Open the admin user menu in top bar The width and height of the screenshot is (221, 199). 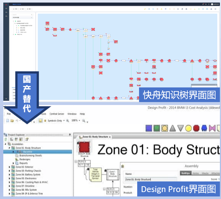tap(215, 4)
